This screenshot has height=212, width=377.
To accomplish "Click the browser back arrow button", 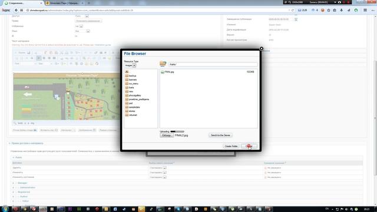I will [16, 11].
